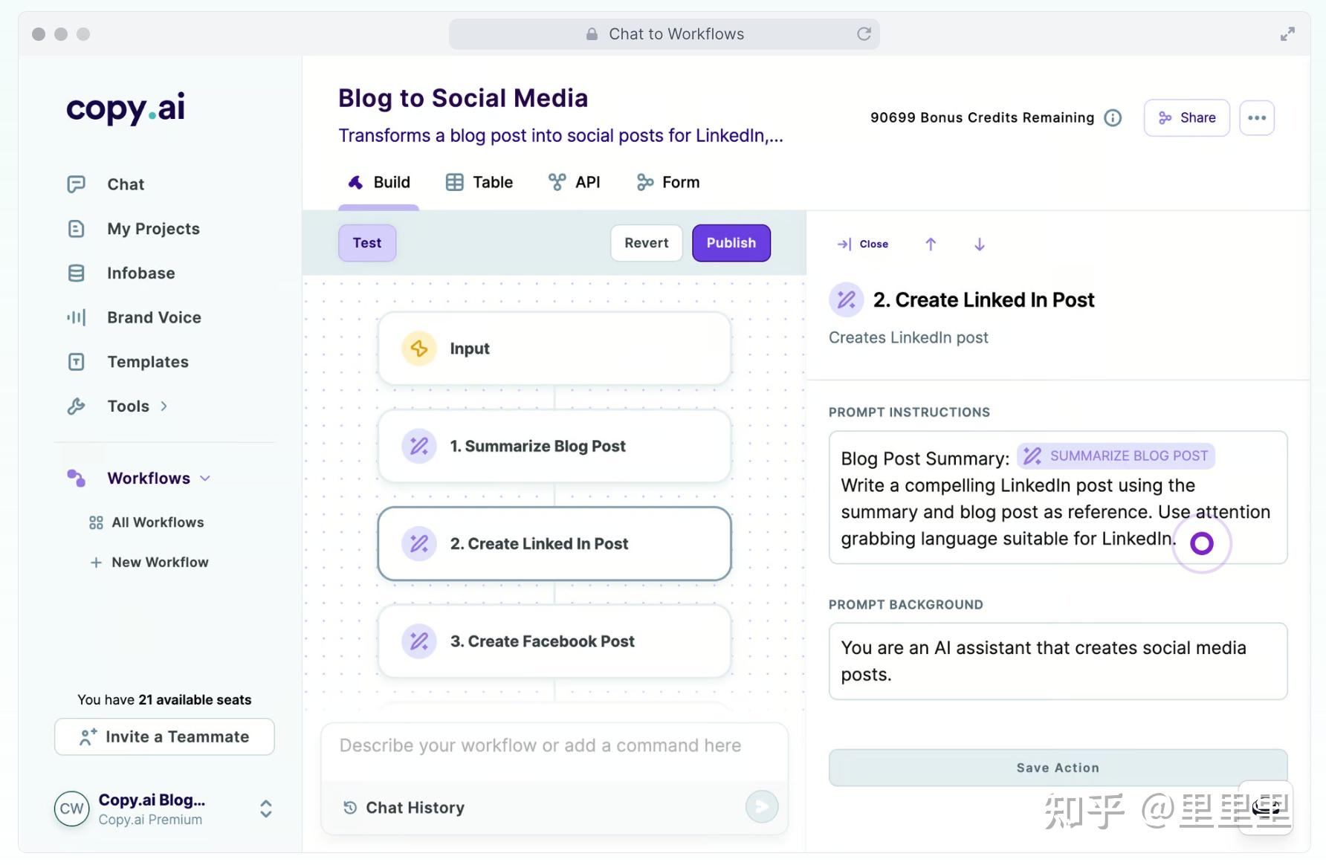
Task: Click the CW account avatar
Action: click(71, 809)
